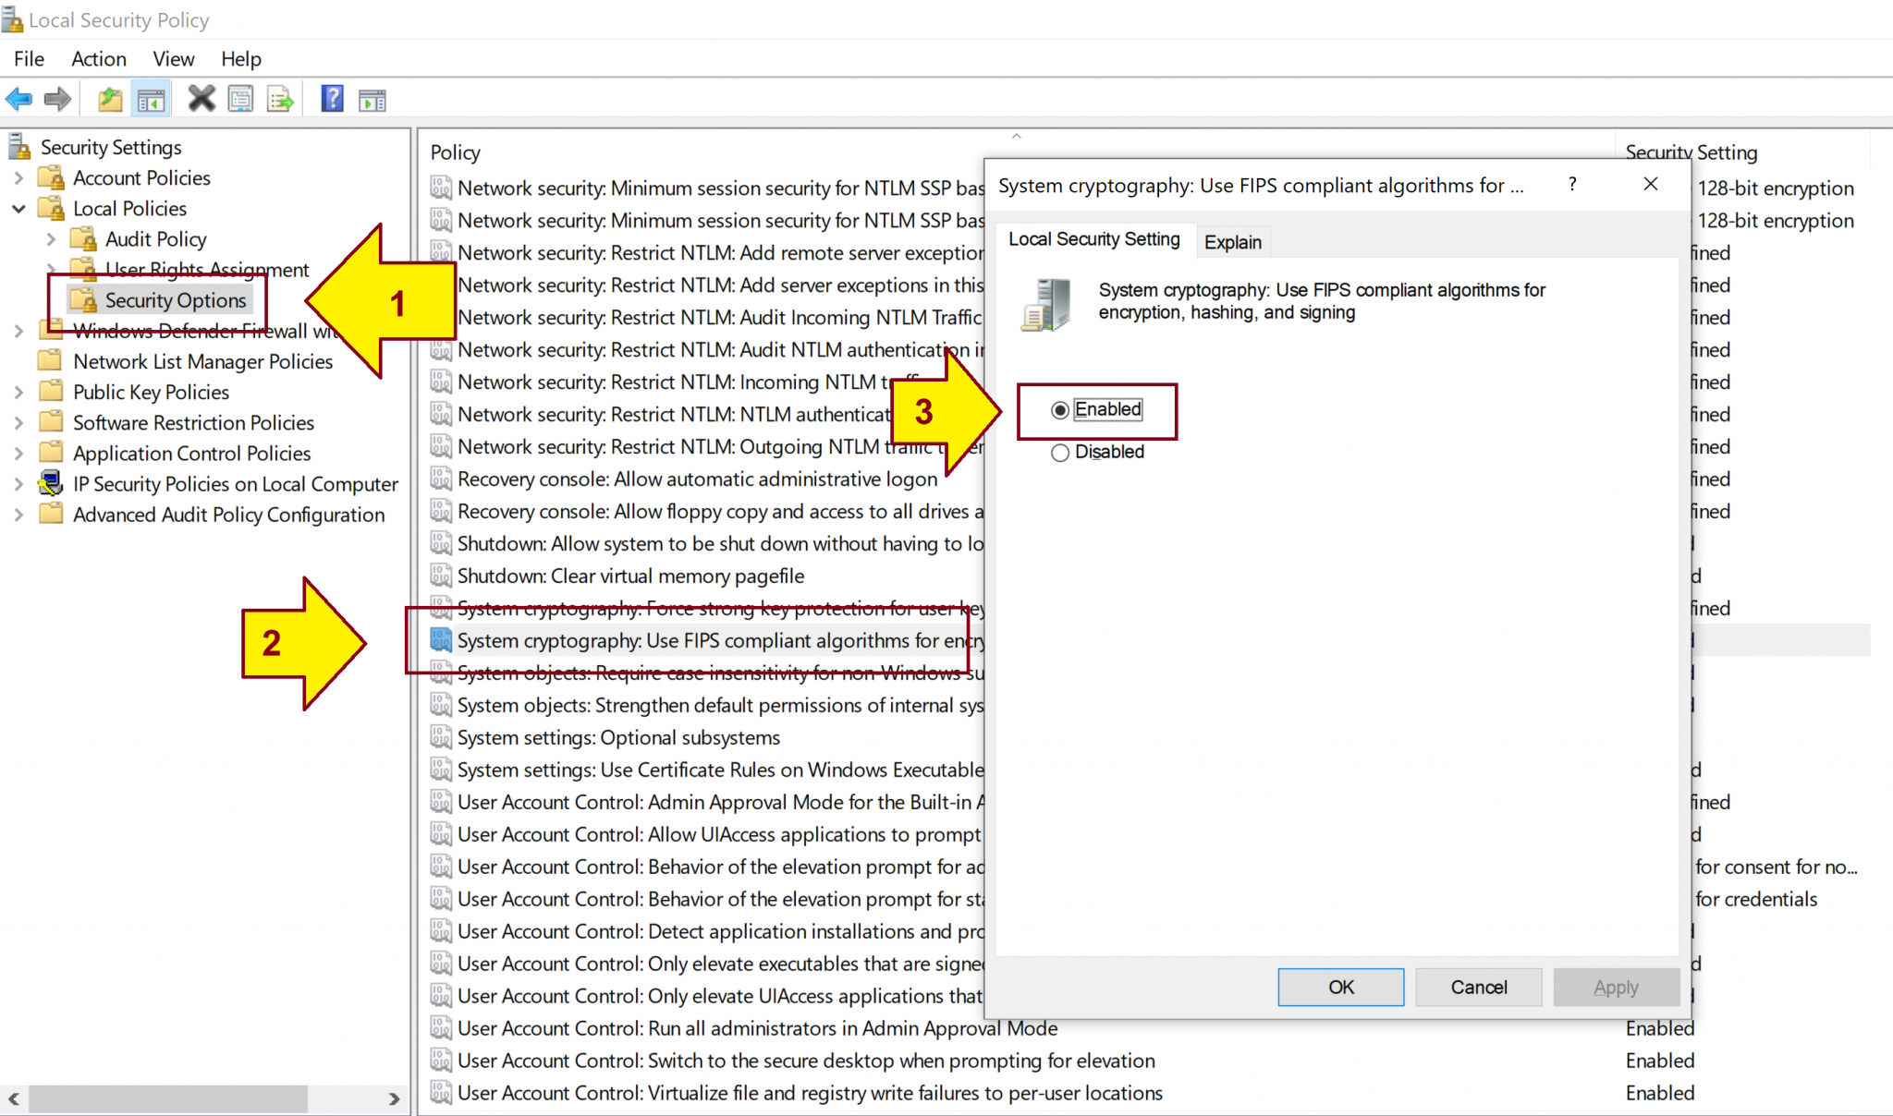Collapse the Local Policies tree node
Screen dimensions: 1893x1116
coord(19,208)
